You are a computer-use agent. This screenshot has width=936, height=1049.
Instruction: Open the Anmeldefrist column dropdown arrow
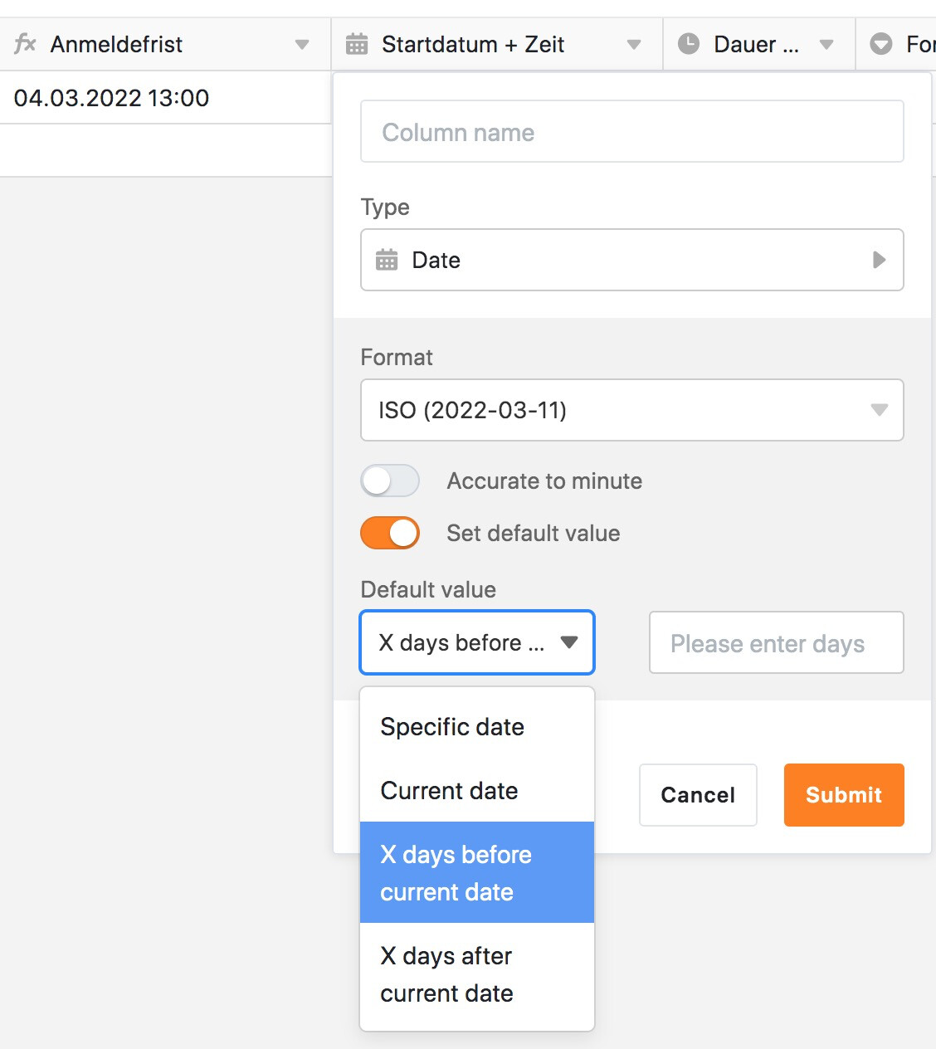302,45
